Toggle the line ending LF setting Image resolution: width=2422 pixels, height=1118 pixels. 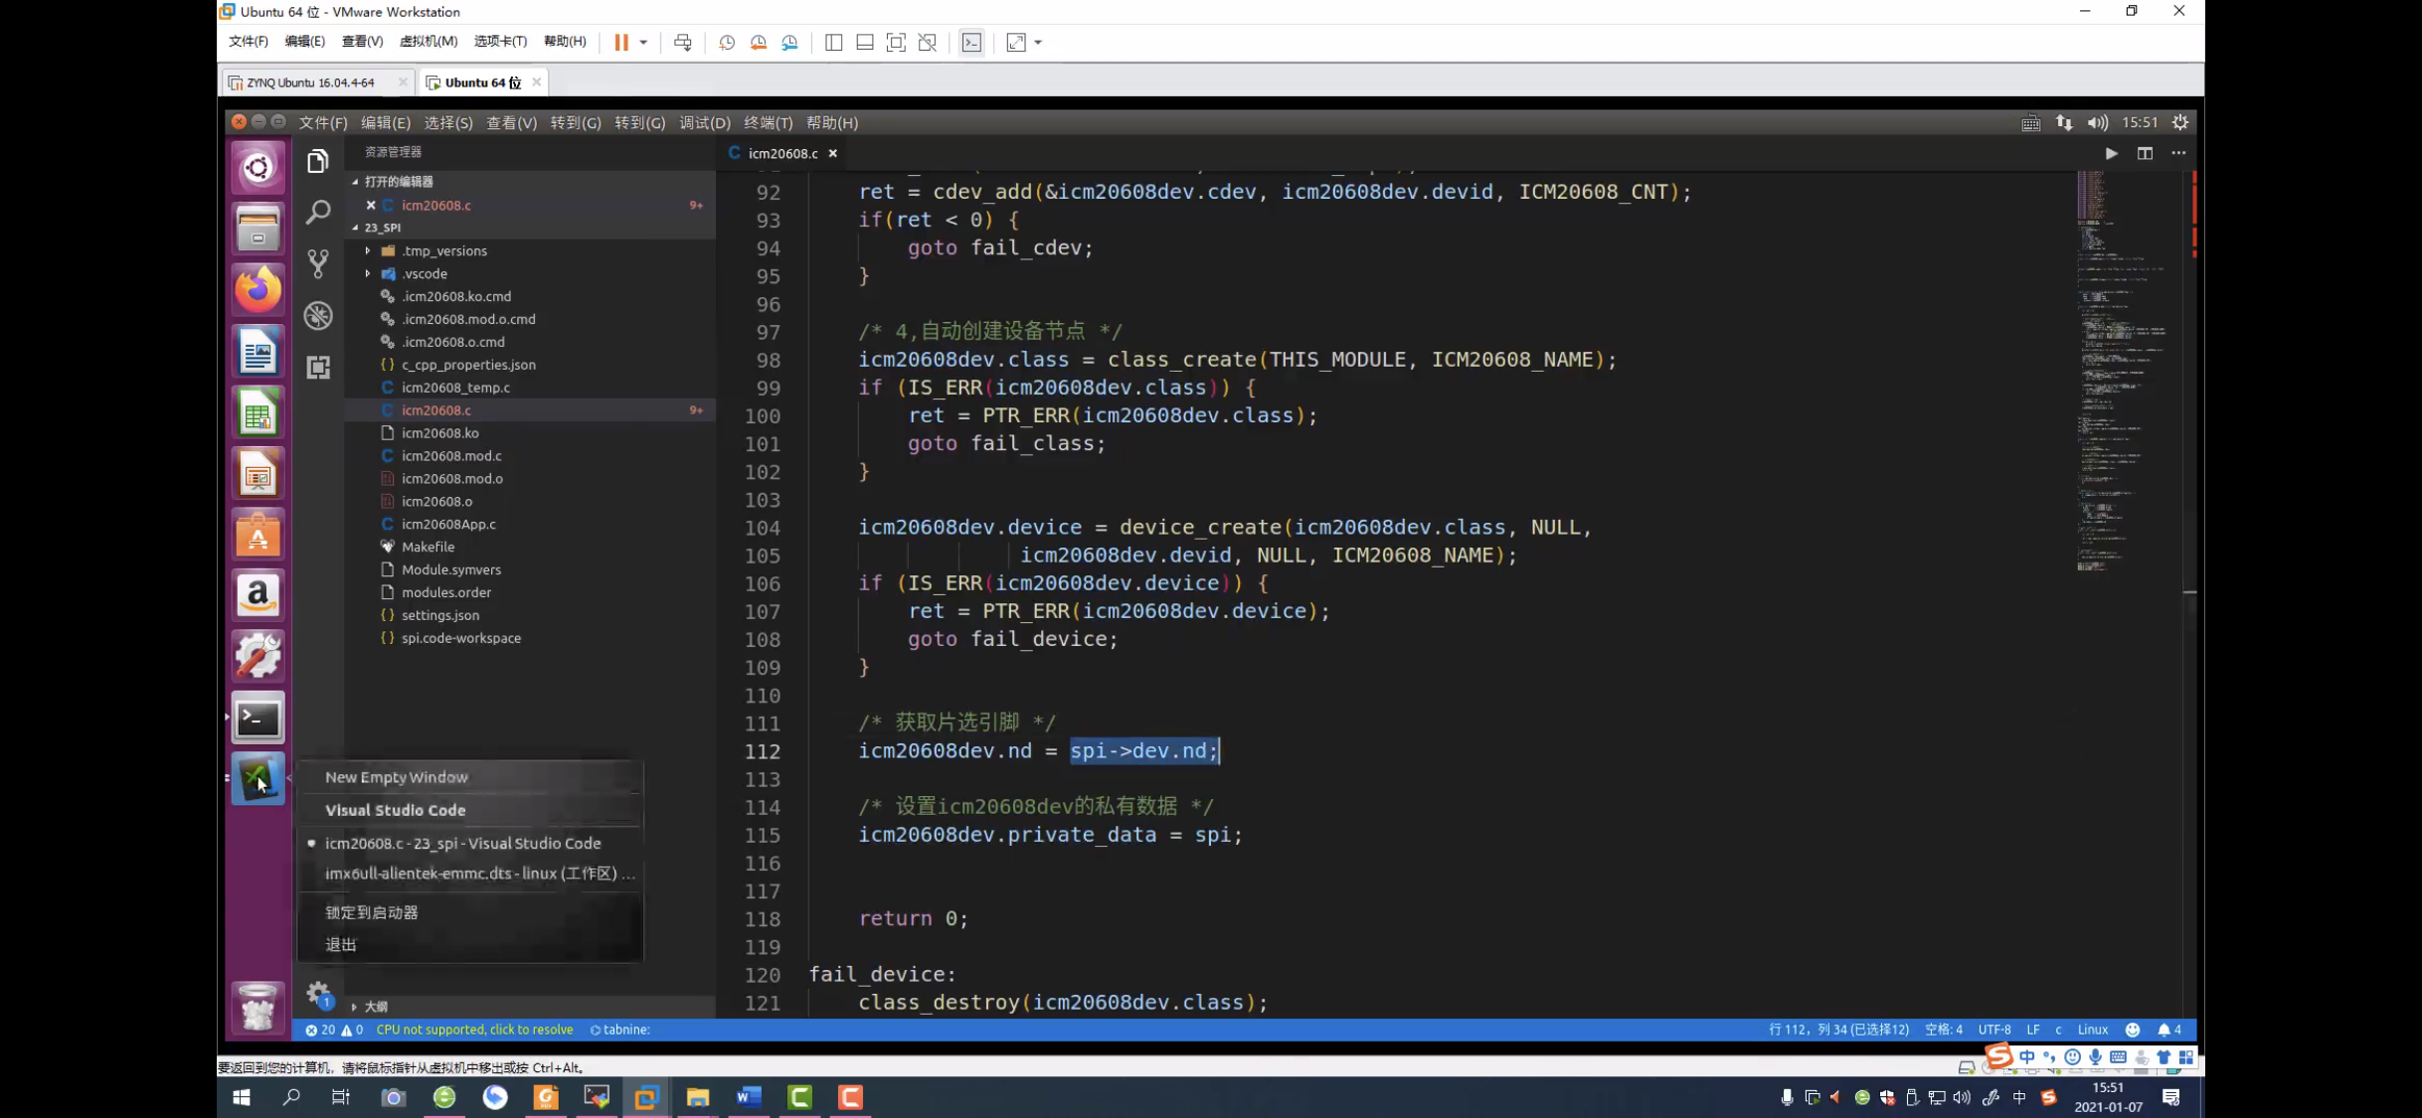tap(2032, 1030)
